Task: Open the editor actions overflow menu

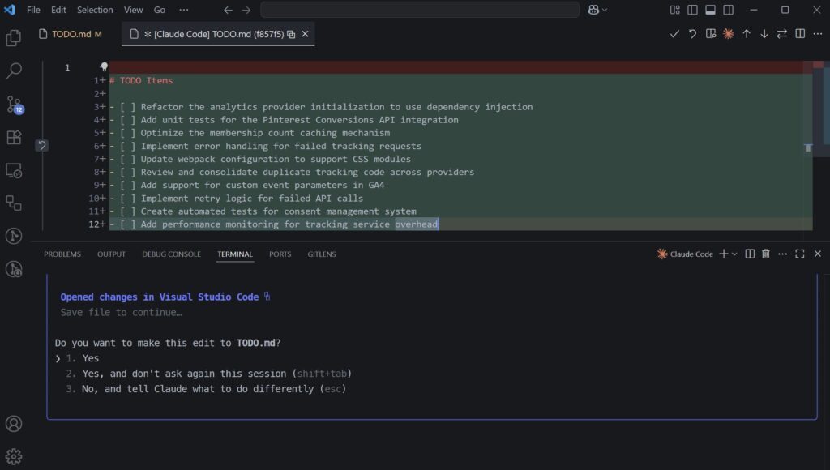Action: click(816, 34)
